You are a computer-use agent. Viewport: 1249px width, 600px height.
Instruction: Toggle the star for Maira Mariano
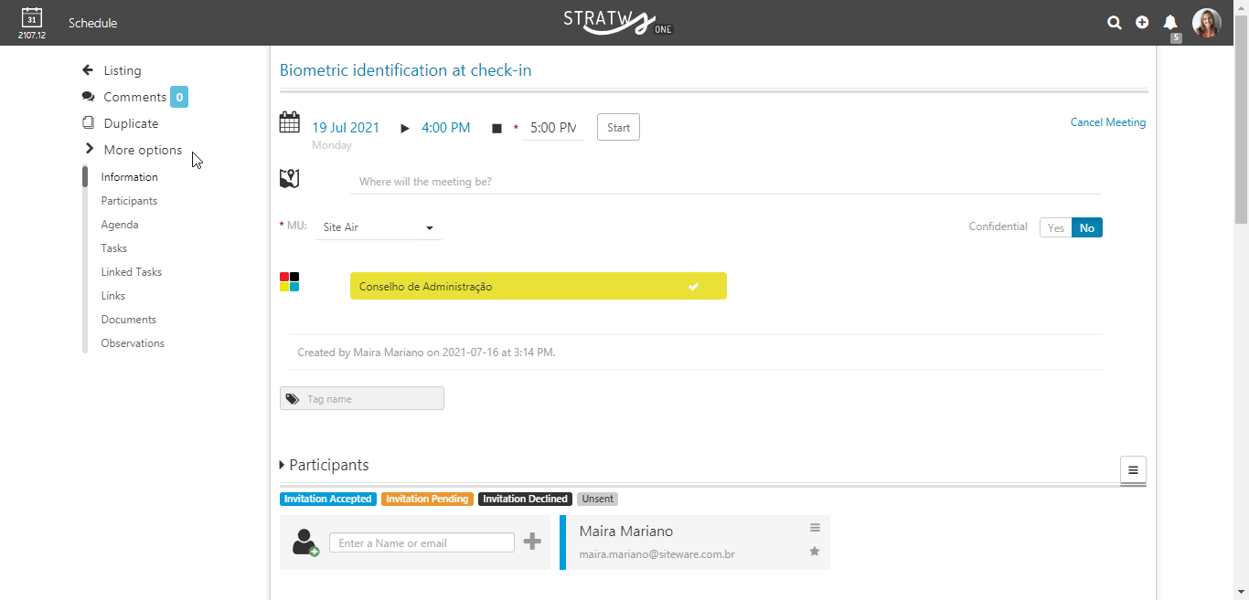coord(815,552)
